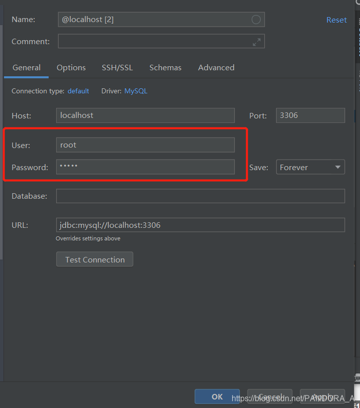The height and width of the screenshot is (408, 360).
Task: Confirm with the OK button
Action: [217, 396]
